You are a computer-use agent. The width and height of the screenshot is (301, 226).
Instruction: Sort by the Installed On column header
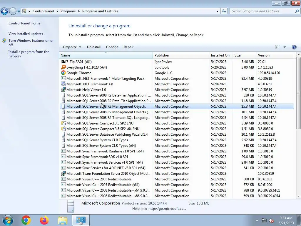[221, 55]
